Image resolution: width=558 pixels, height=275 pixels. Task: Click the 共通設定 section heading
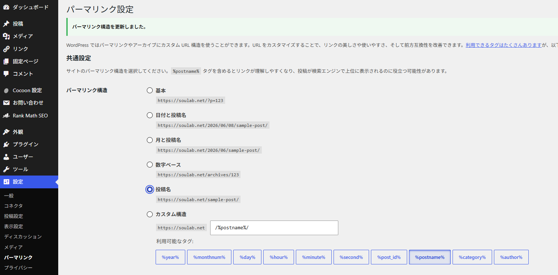coord(78,58)
